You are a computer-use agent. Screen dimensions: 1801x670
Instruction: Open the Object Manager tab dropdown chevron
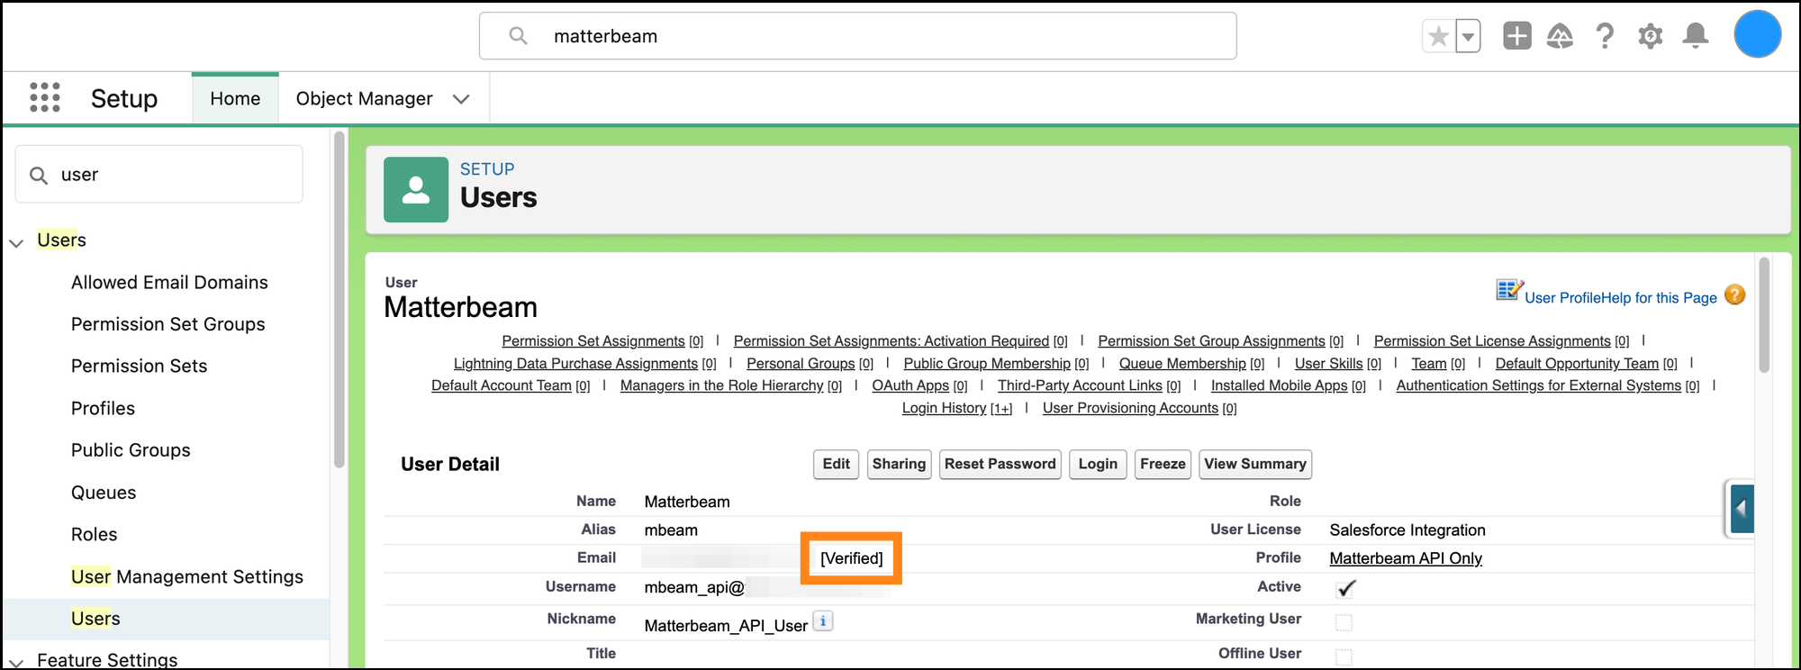click(x=461, y=99)
